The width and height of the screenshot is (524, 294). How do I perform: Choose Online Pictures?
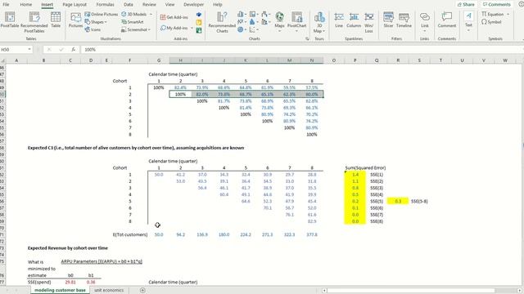coord(102,15)
